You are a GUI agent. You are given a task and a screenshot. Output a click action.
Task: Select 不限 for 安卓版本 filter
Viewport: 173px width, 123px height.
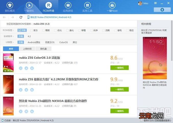tap(21, 36)
